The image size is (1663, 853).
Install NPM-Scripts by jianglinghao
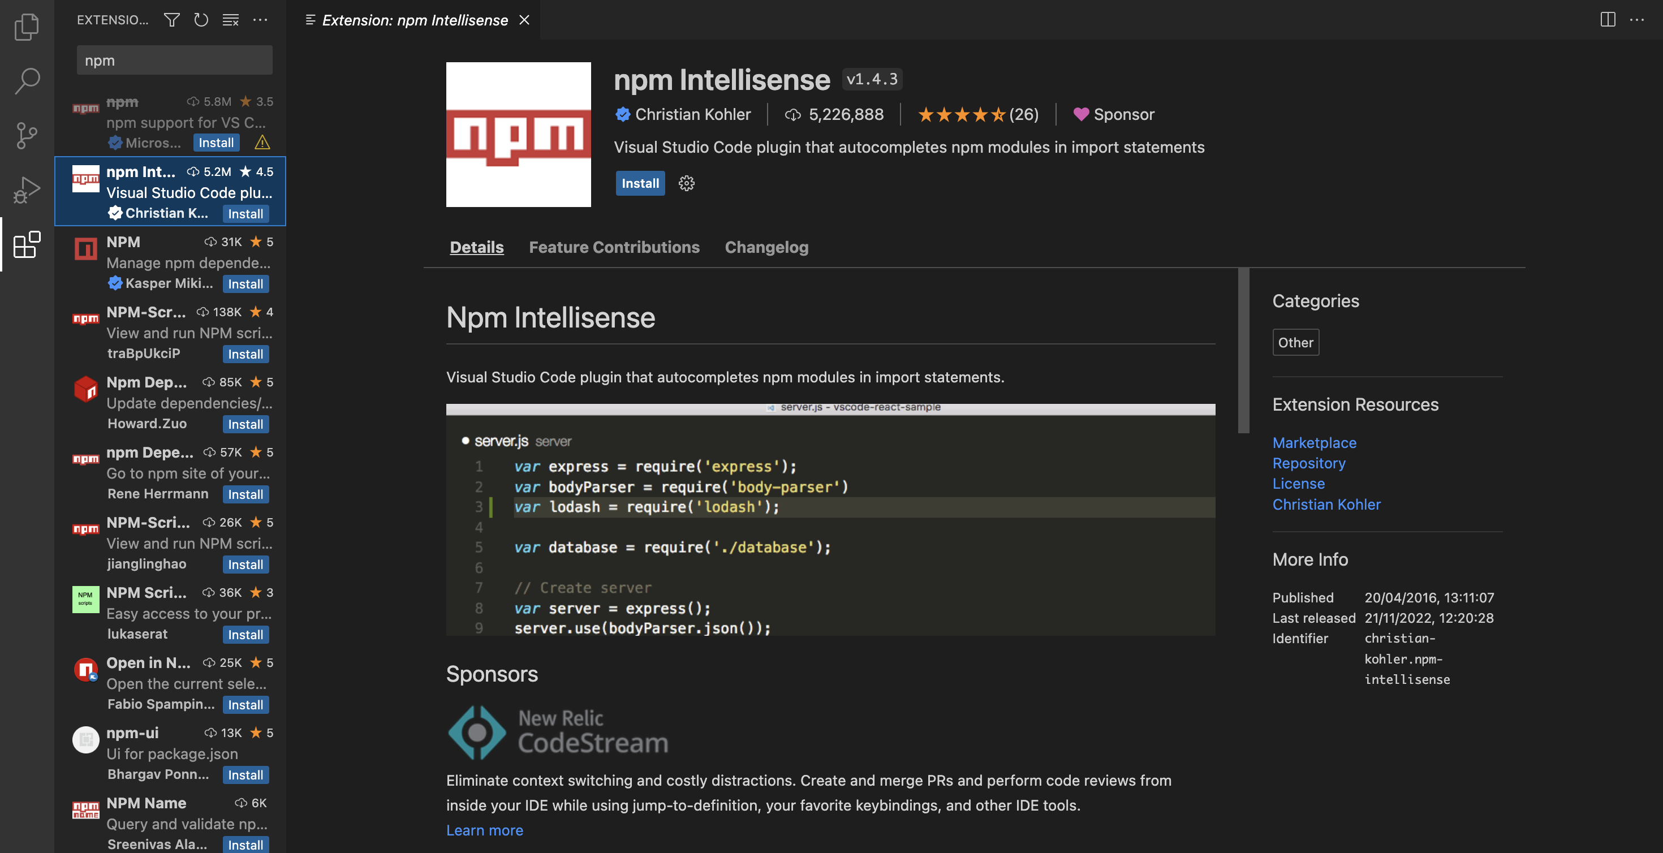click(x=245, y=565)
